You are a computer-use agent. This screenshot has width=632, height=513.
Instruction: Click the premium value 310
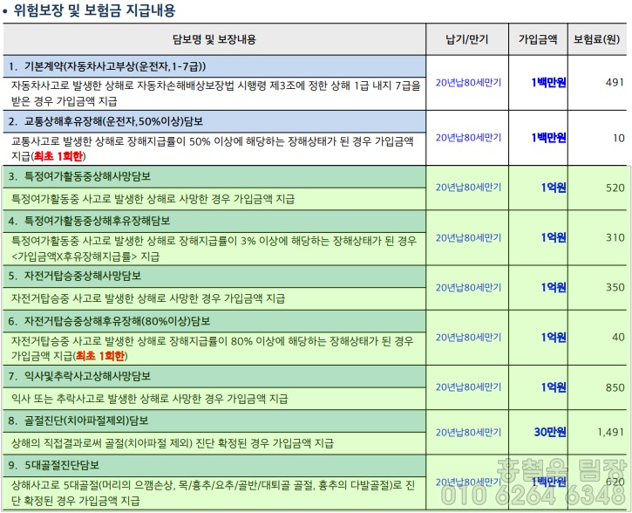point(615,237)
